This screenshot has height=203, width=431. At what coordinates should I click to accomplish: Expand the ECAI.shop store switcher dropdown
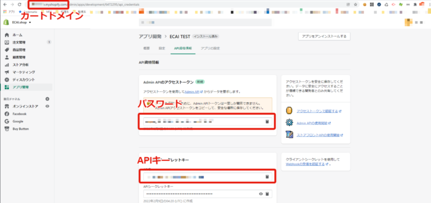coord(21,22)
